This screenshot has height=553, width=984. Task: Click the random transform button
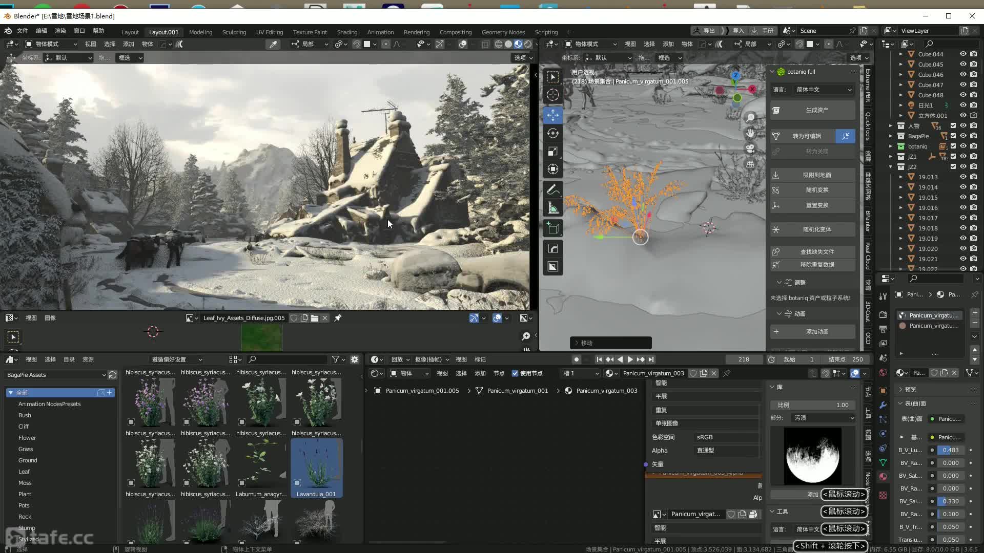pos(813,190)
